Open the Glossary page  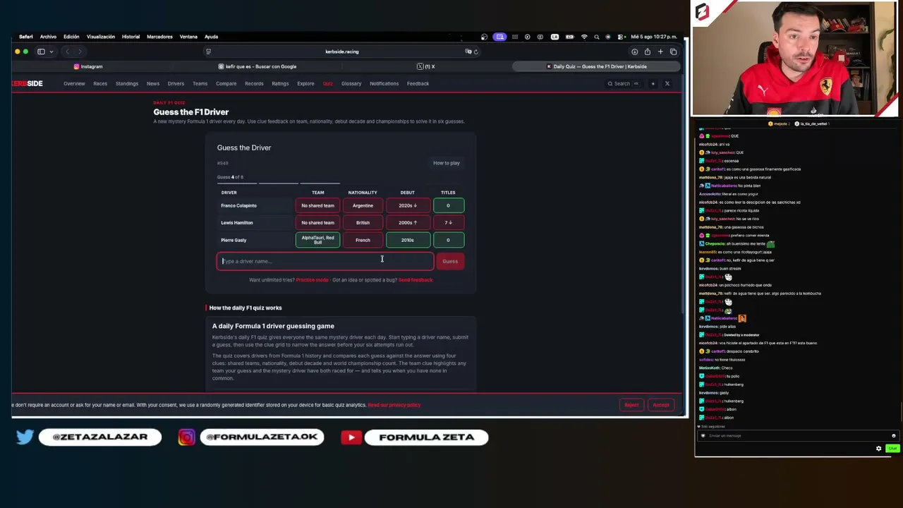351,83
